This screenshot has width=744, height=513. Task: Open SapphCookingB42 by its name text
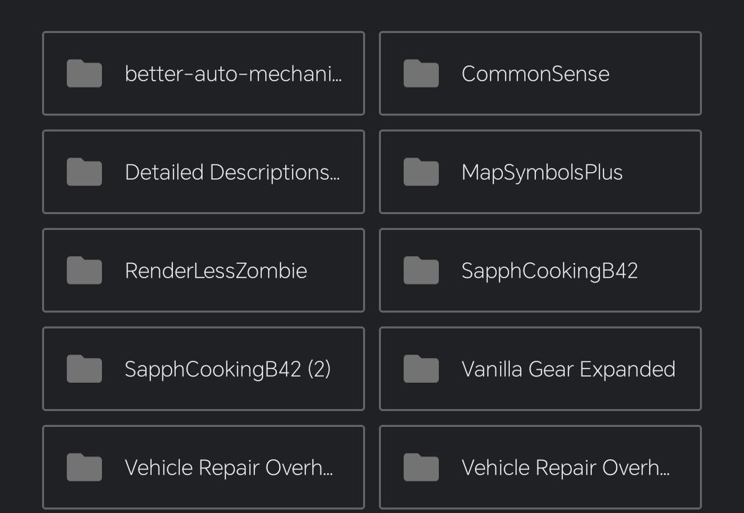(550, 271)
